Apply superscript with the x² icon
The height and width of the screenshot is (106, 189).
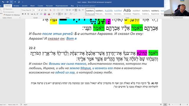38,14
